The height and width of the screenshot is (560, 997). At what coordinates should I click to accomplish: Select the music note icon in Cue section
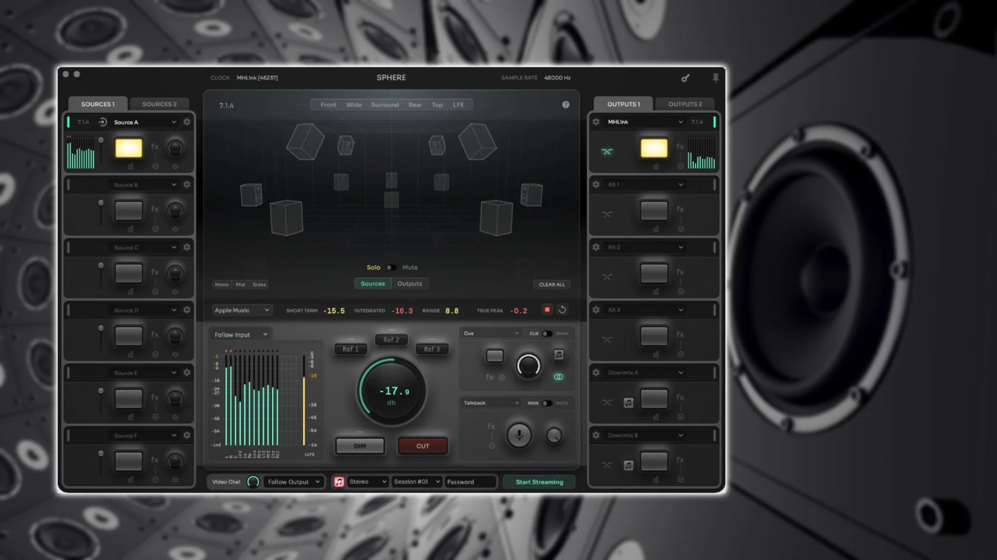(559, 354)
